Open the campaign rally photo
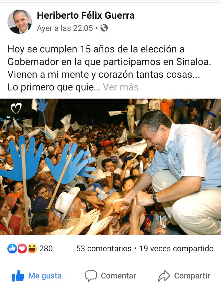Screen dimensions: 221x285 point(110,167)
